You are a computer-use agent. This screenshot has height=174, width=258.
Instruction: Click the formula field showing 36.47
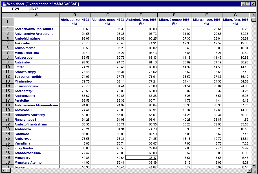(x=142, y=9)
